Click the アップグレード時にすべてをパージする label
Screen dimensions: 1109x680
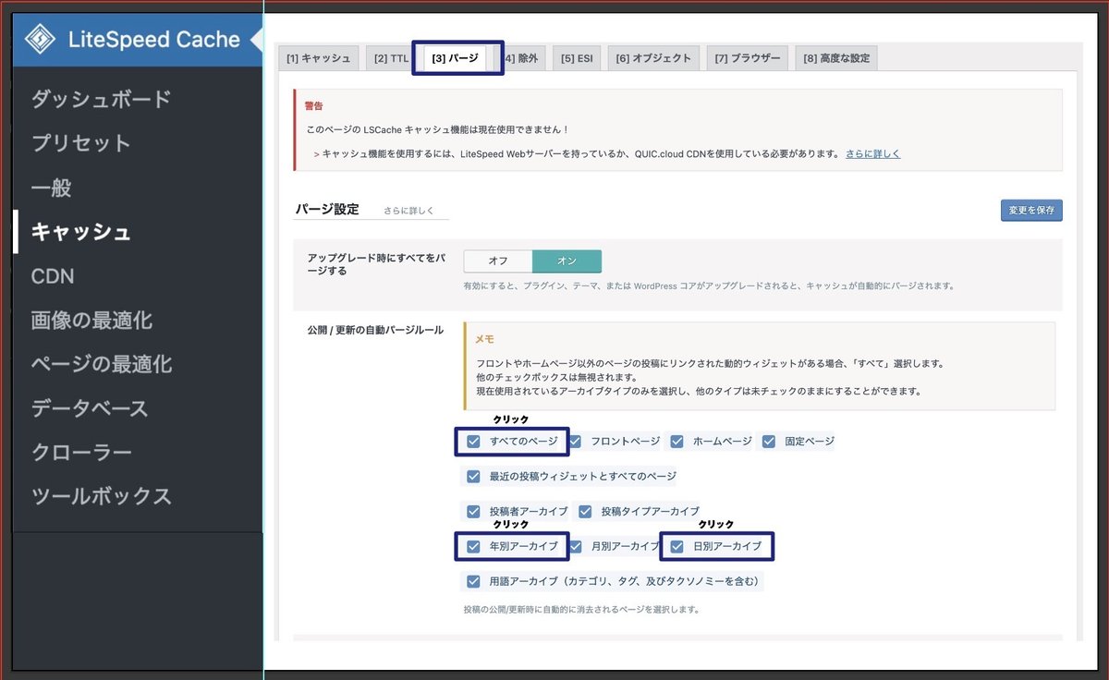pyautogui.click(x=376, y=263)
